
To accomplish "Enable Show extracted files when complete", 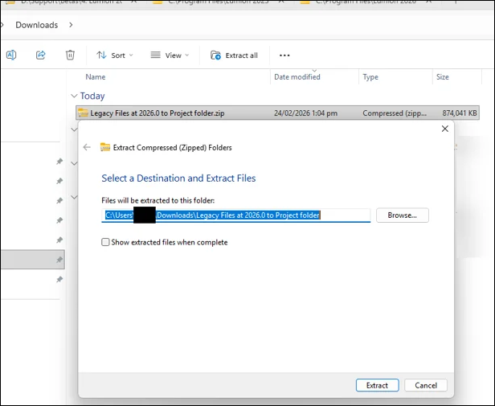I will [106, 242].
